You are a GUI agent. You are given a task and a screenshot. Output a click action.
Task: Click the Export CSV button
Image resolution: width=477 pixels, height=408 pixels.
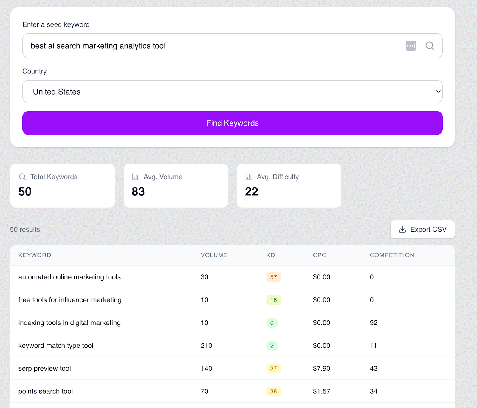[422, 229]
